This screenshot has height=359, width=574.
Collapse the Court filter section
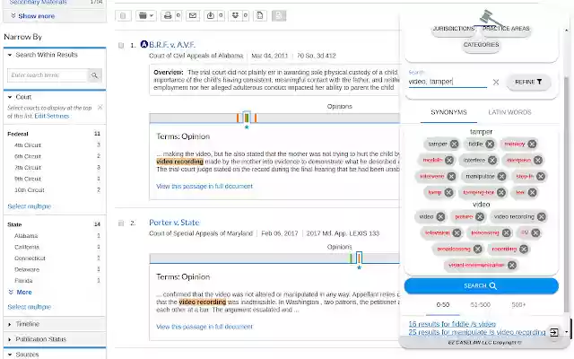pyautogui.click(x=10, y=97)
